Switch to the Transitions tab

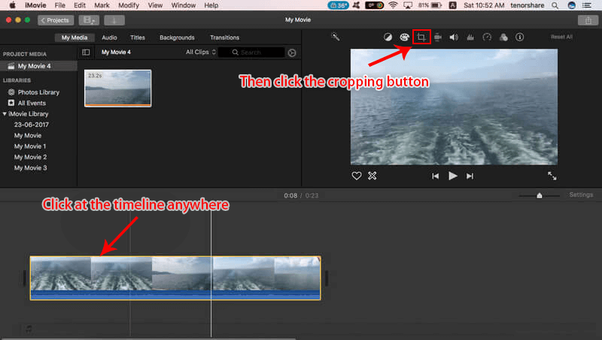point(225,38)
